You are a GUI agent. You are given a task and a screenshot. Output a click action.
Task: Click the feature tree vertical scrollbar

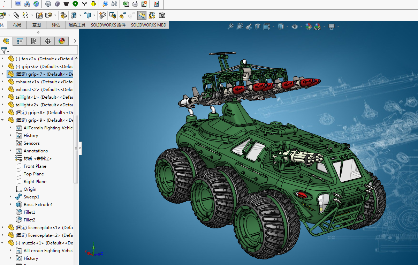76,149
